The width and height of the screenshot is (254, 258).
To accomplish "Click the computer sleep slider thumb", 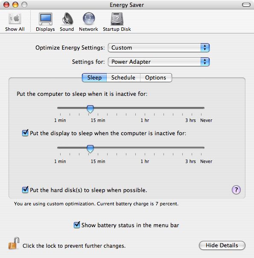I will coord(90,109).
